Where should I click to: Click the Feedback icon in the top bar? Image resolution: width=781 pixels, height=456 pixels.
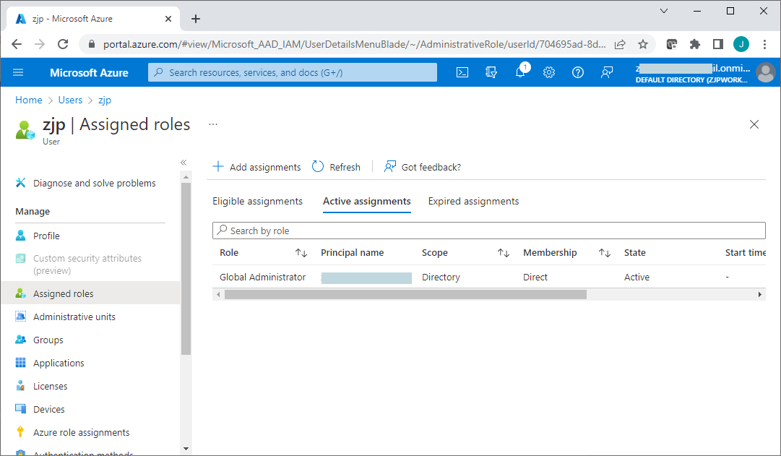coord(607,72)
